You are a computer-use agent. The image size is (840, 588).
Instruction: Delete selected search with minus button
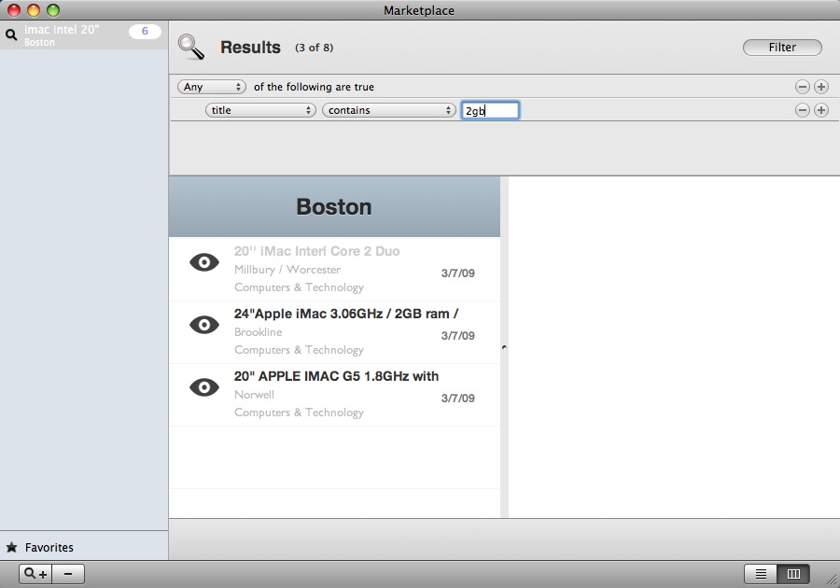click(x=68, y=574)
